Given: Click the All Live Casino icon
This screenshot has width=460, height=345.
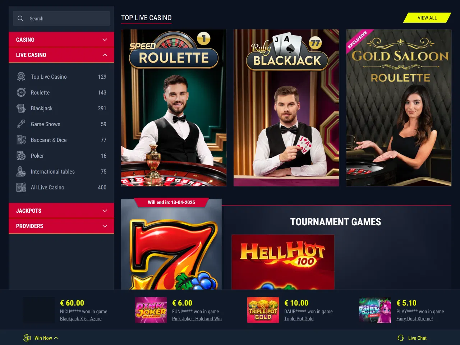Looking at the screenshot, I should [21, 187].
